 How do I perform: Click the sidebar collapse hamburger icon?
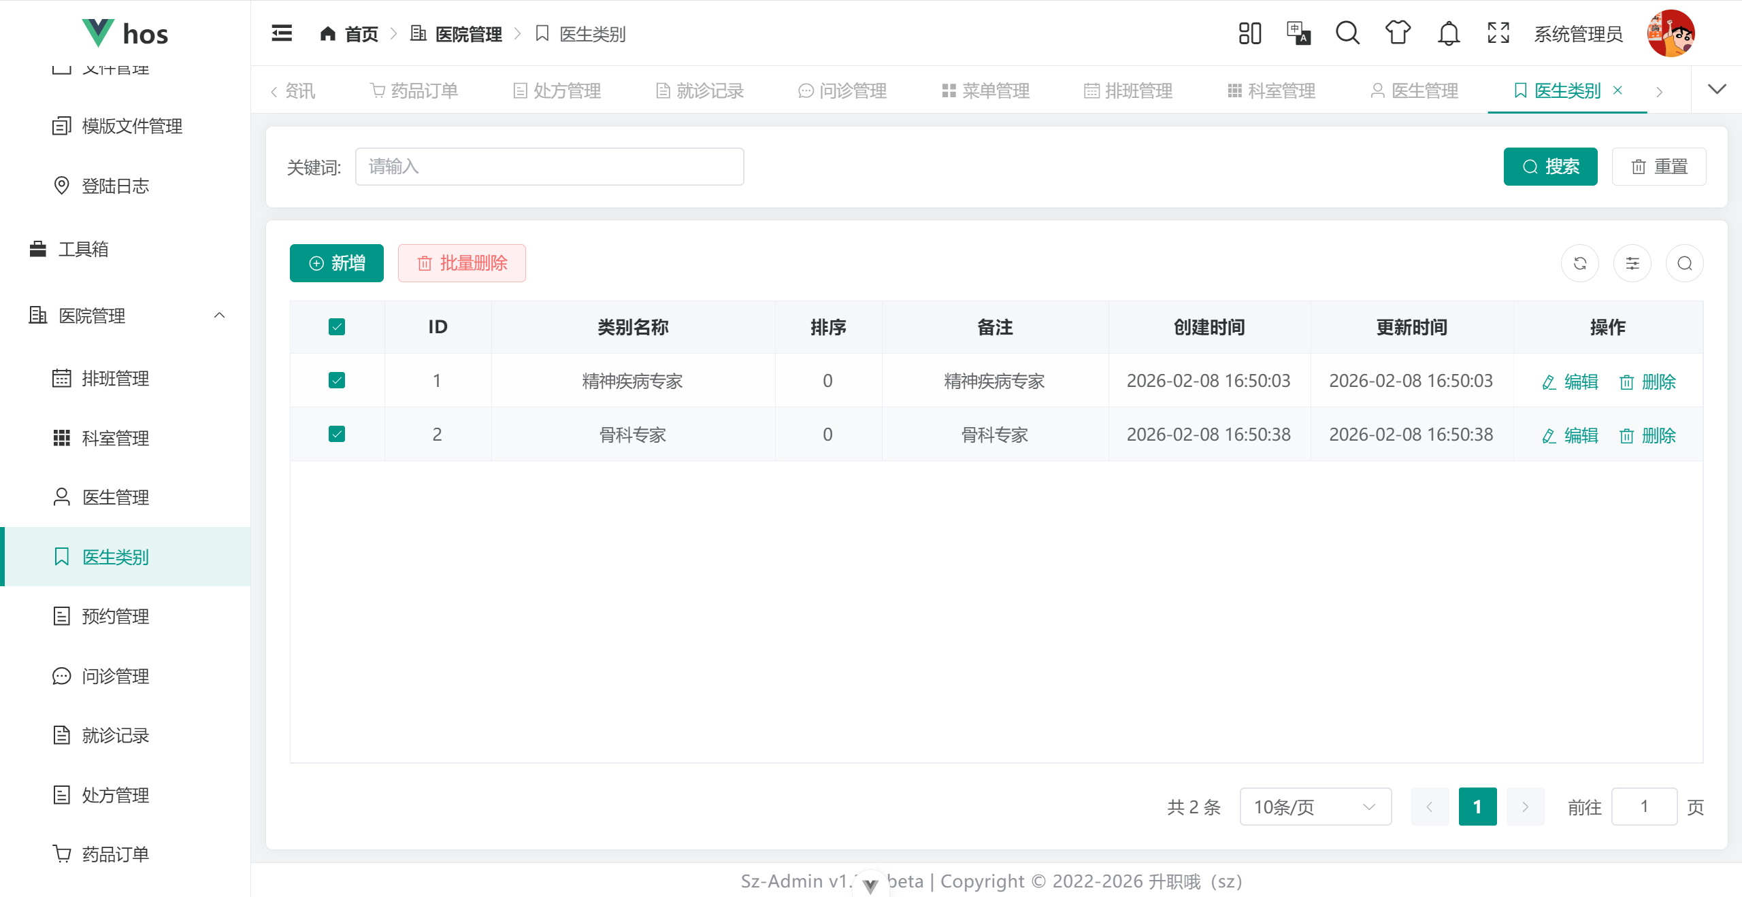(282, 33)
